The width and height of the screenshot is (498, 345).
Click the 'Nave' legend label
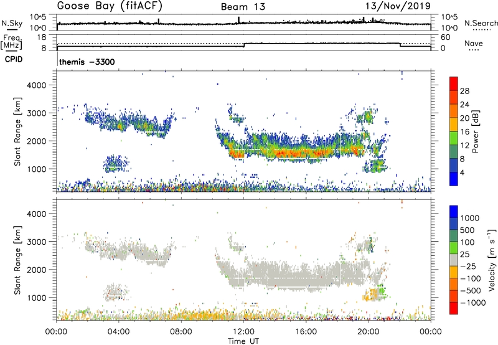pyautogui.click(x=474, y=43)
